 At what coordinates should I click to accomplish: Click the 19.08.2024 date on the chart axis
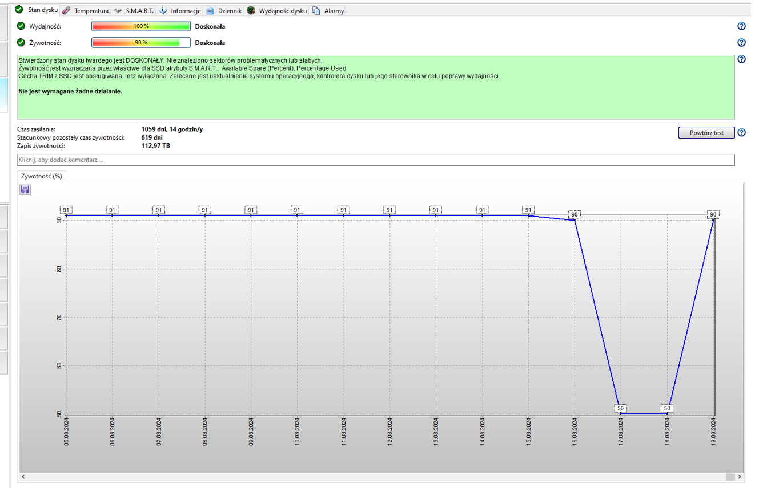click(x=713, y=433)
